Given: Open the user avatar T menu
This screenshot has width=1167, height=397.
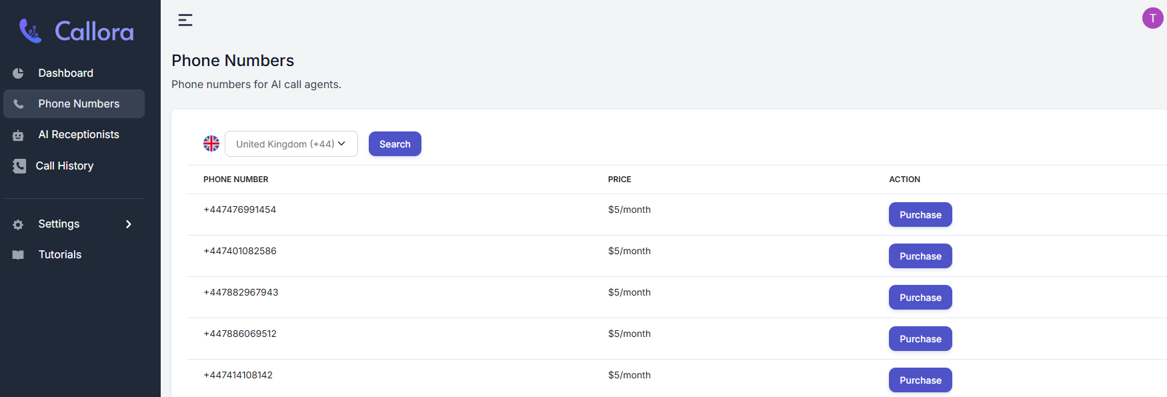Looking at the screenshot, I should (1152, 18).
